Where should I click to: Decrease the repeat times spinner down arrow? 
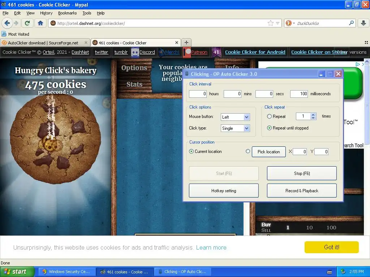[x=313, y=118]
